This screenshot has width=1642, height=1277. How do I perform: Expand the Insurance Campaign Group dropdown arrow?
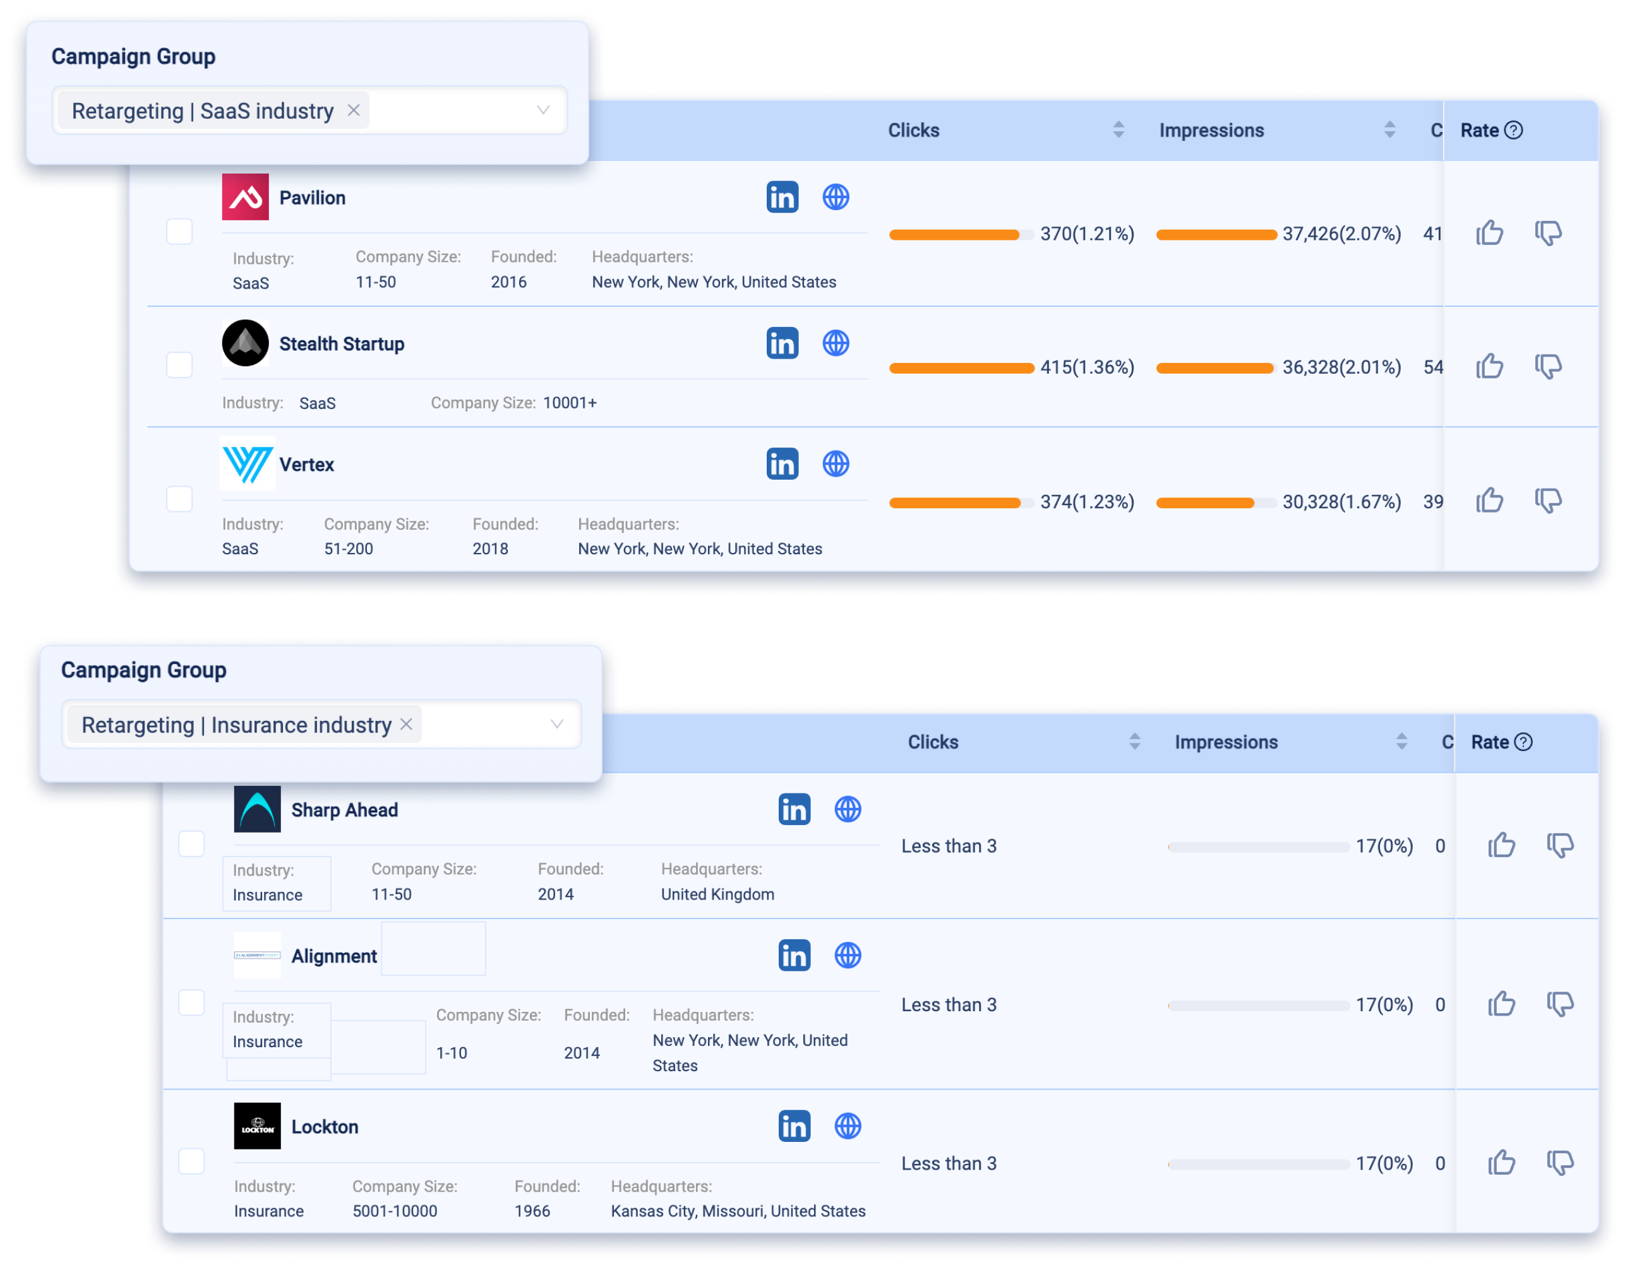click(556, 725)
